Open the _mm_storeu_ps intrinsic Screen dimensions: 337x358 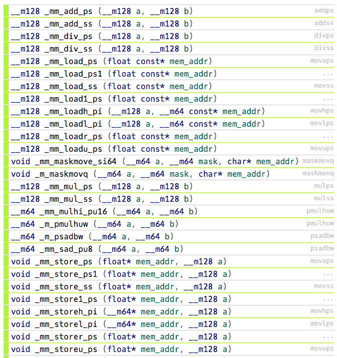tap(169, 349)
